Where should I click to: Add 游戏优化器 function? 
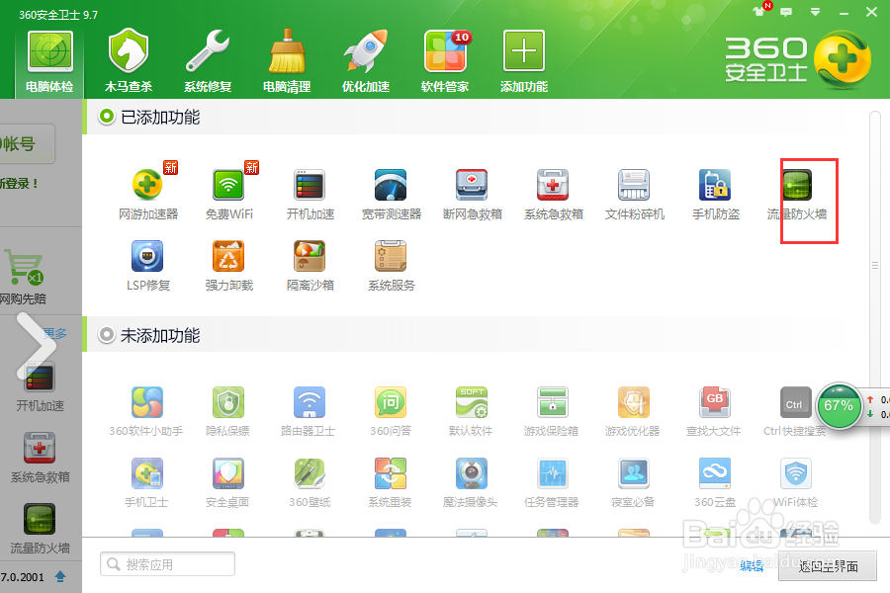(634, 411)
